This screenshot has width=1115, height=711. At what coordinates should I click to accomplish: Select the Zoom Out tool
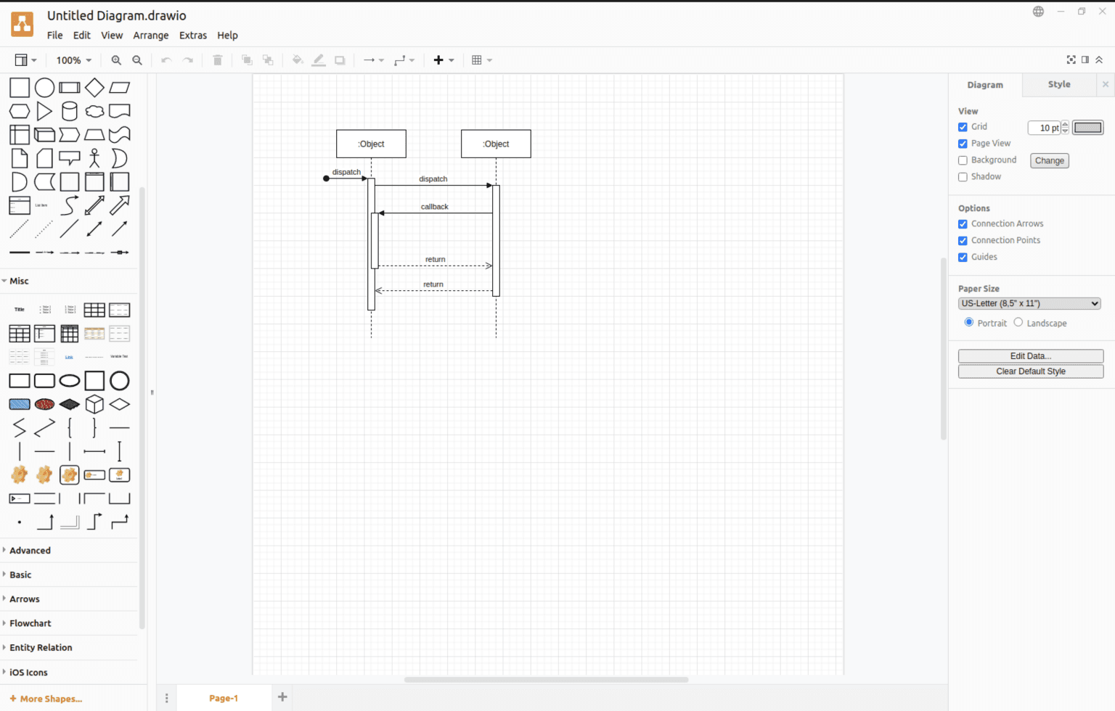(137, 59)
